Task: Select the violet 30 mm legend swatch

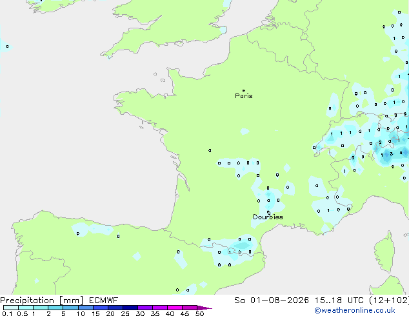Action: tap(145, 308)
